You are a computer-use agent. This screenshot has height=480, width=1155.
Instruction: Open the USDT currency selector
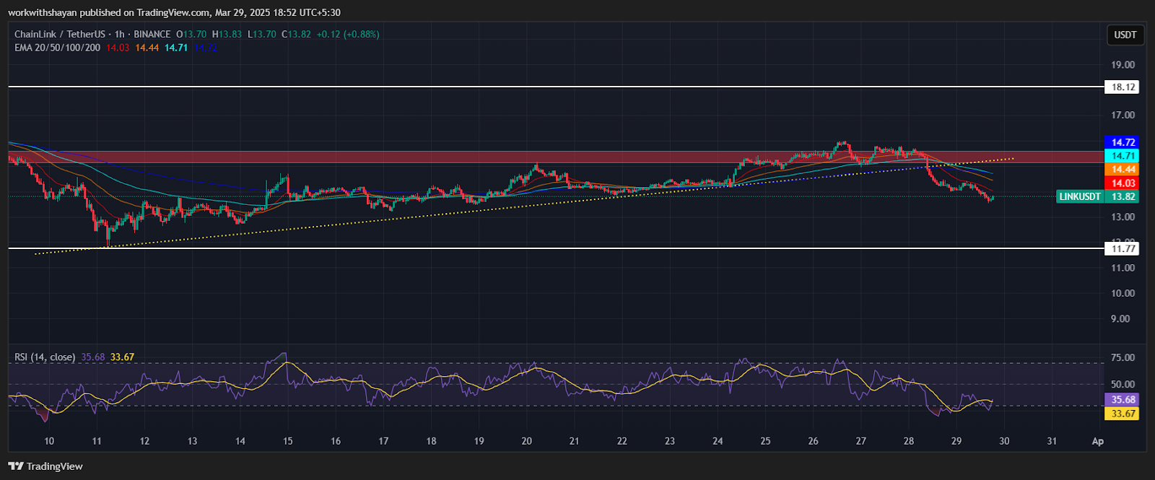tap(1125, 35)
